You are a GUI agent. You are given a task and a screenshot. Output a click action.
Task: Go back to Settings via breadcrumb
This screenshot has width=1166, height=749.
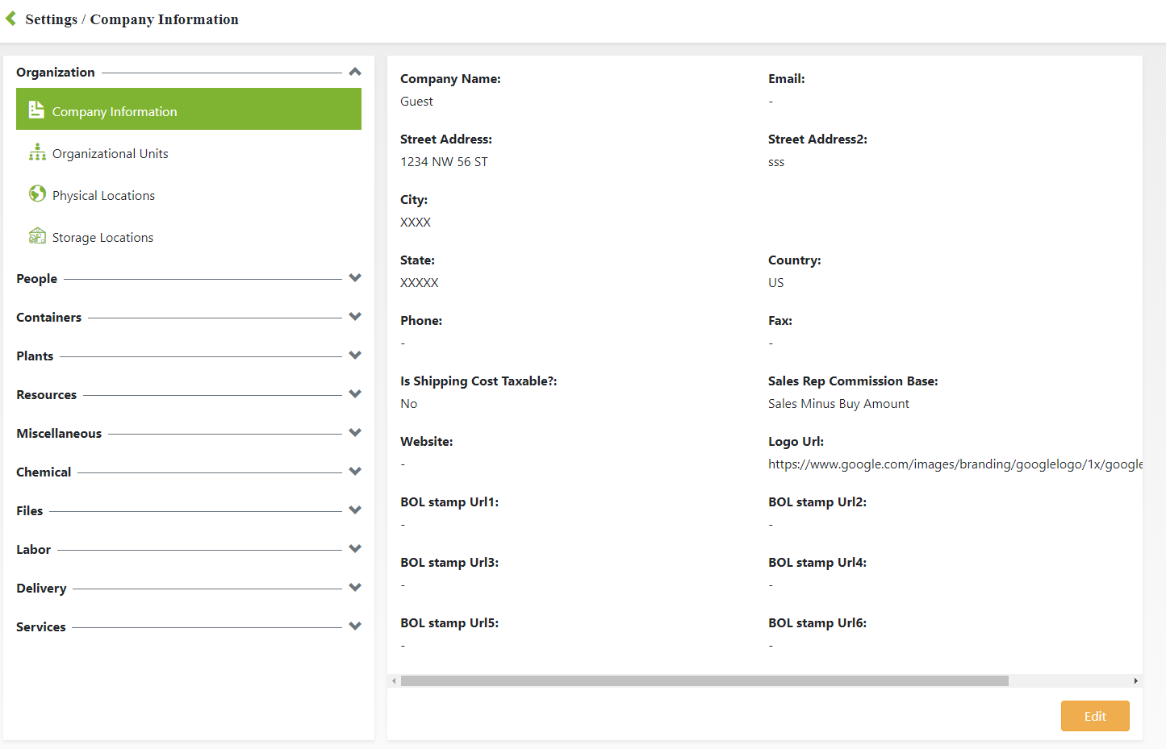click(51, 19)
